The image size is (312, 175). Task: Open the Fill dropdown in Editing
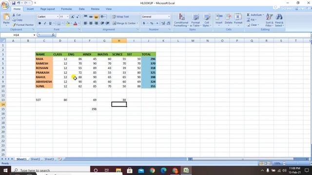coord(252,20)
